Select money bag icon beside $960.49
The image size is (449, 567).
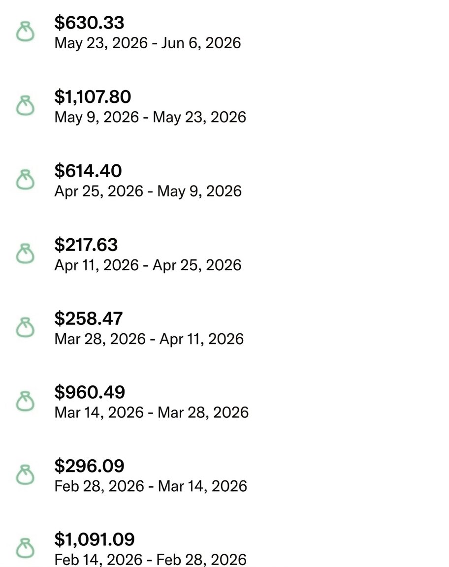pyautogui.click(x=25, y=402)
